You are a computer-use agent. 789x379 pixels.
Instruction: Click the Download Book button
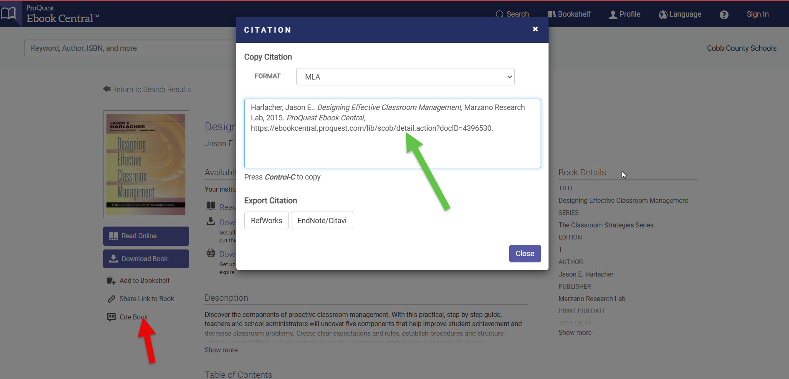[146, 259]
